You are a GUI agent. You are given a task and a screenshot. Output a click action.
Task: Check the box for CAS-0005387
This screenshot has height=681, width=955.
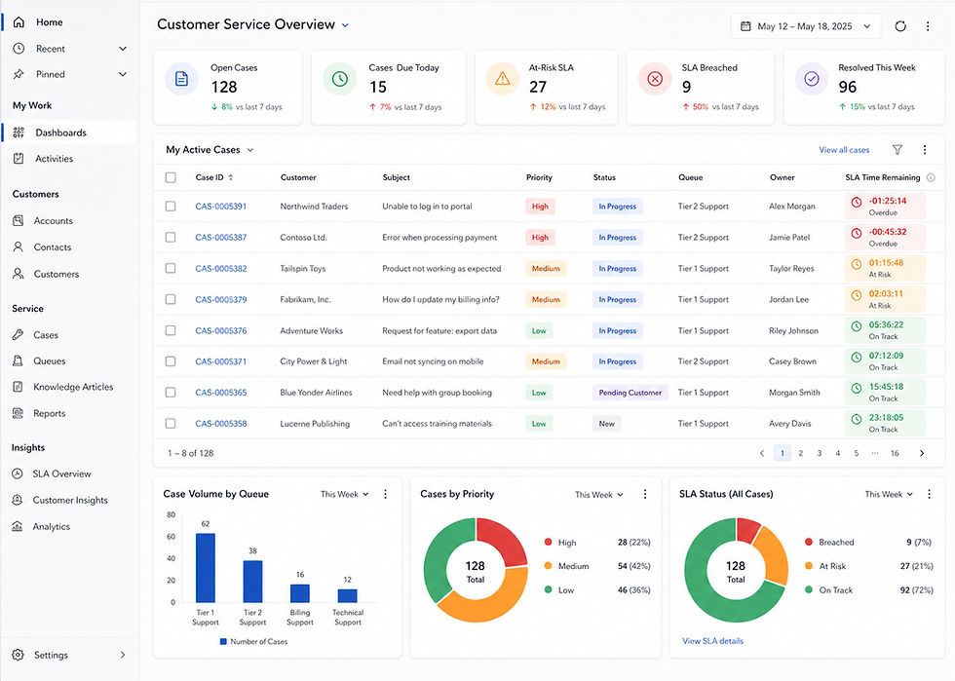(x=171, y=237)
